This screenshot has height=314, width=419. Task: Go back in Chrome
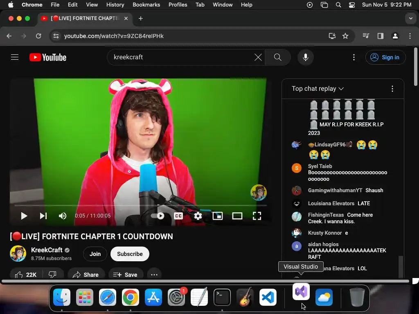tap(9, 36)
